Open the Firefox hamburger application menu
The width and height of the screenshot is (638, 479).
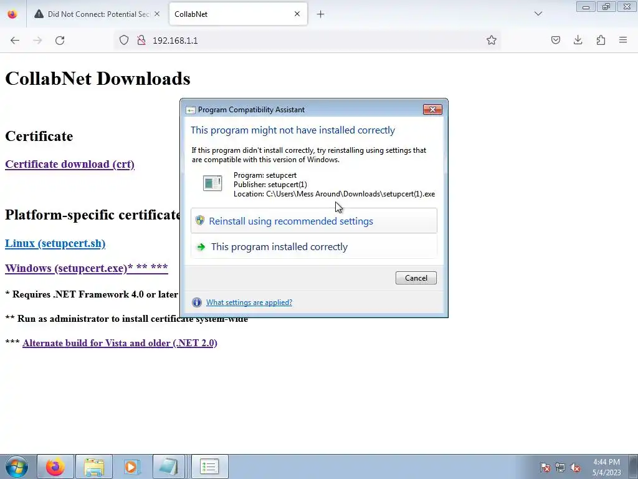(x=623, y=41)
